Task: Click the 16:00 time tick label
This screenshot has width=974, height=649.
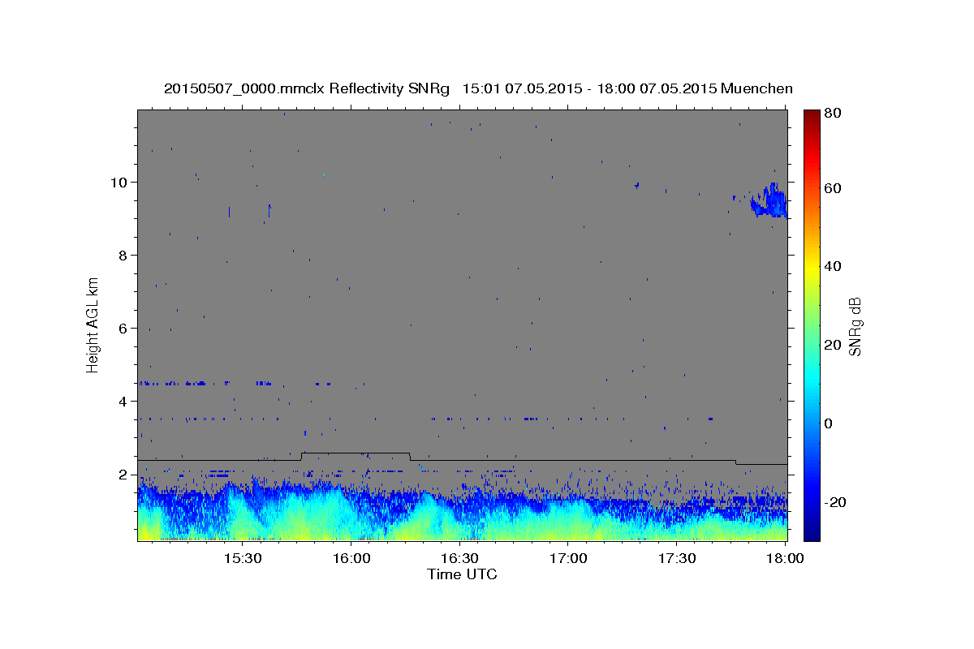Action: (351, 558)
